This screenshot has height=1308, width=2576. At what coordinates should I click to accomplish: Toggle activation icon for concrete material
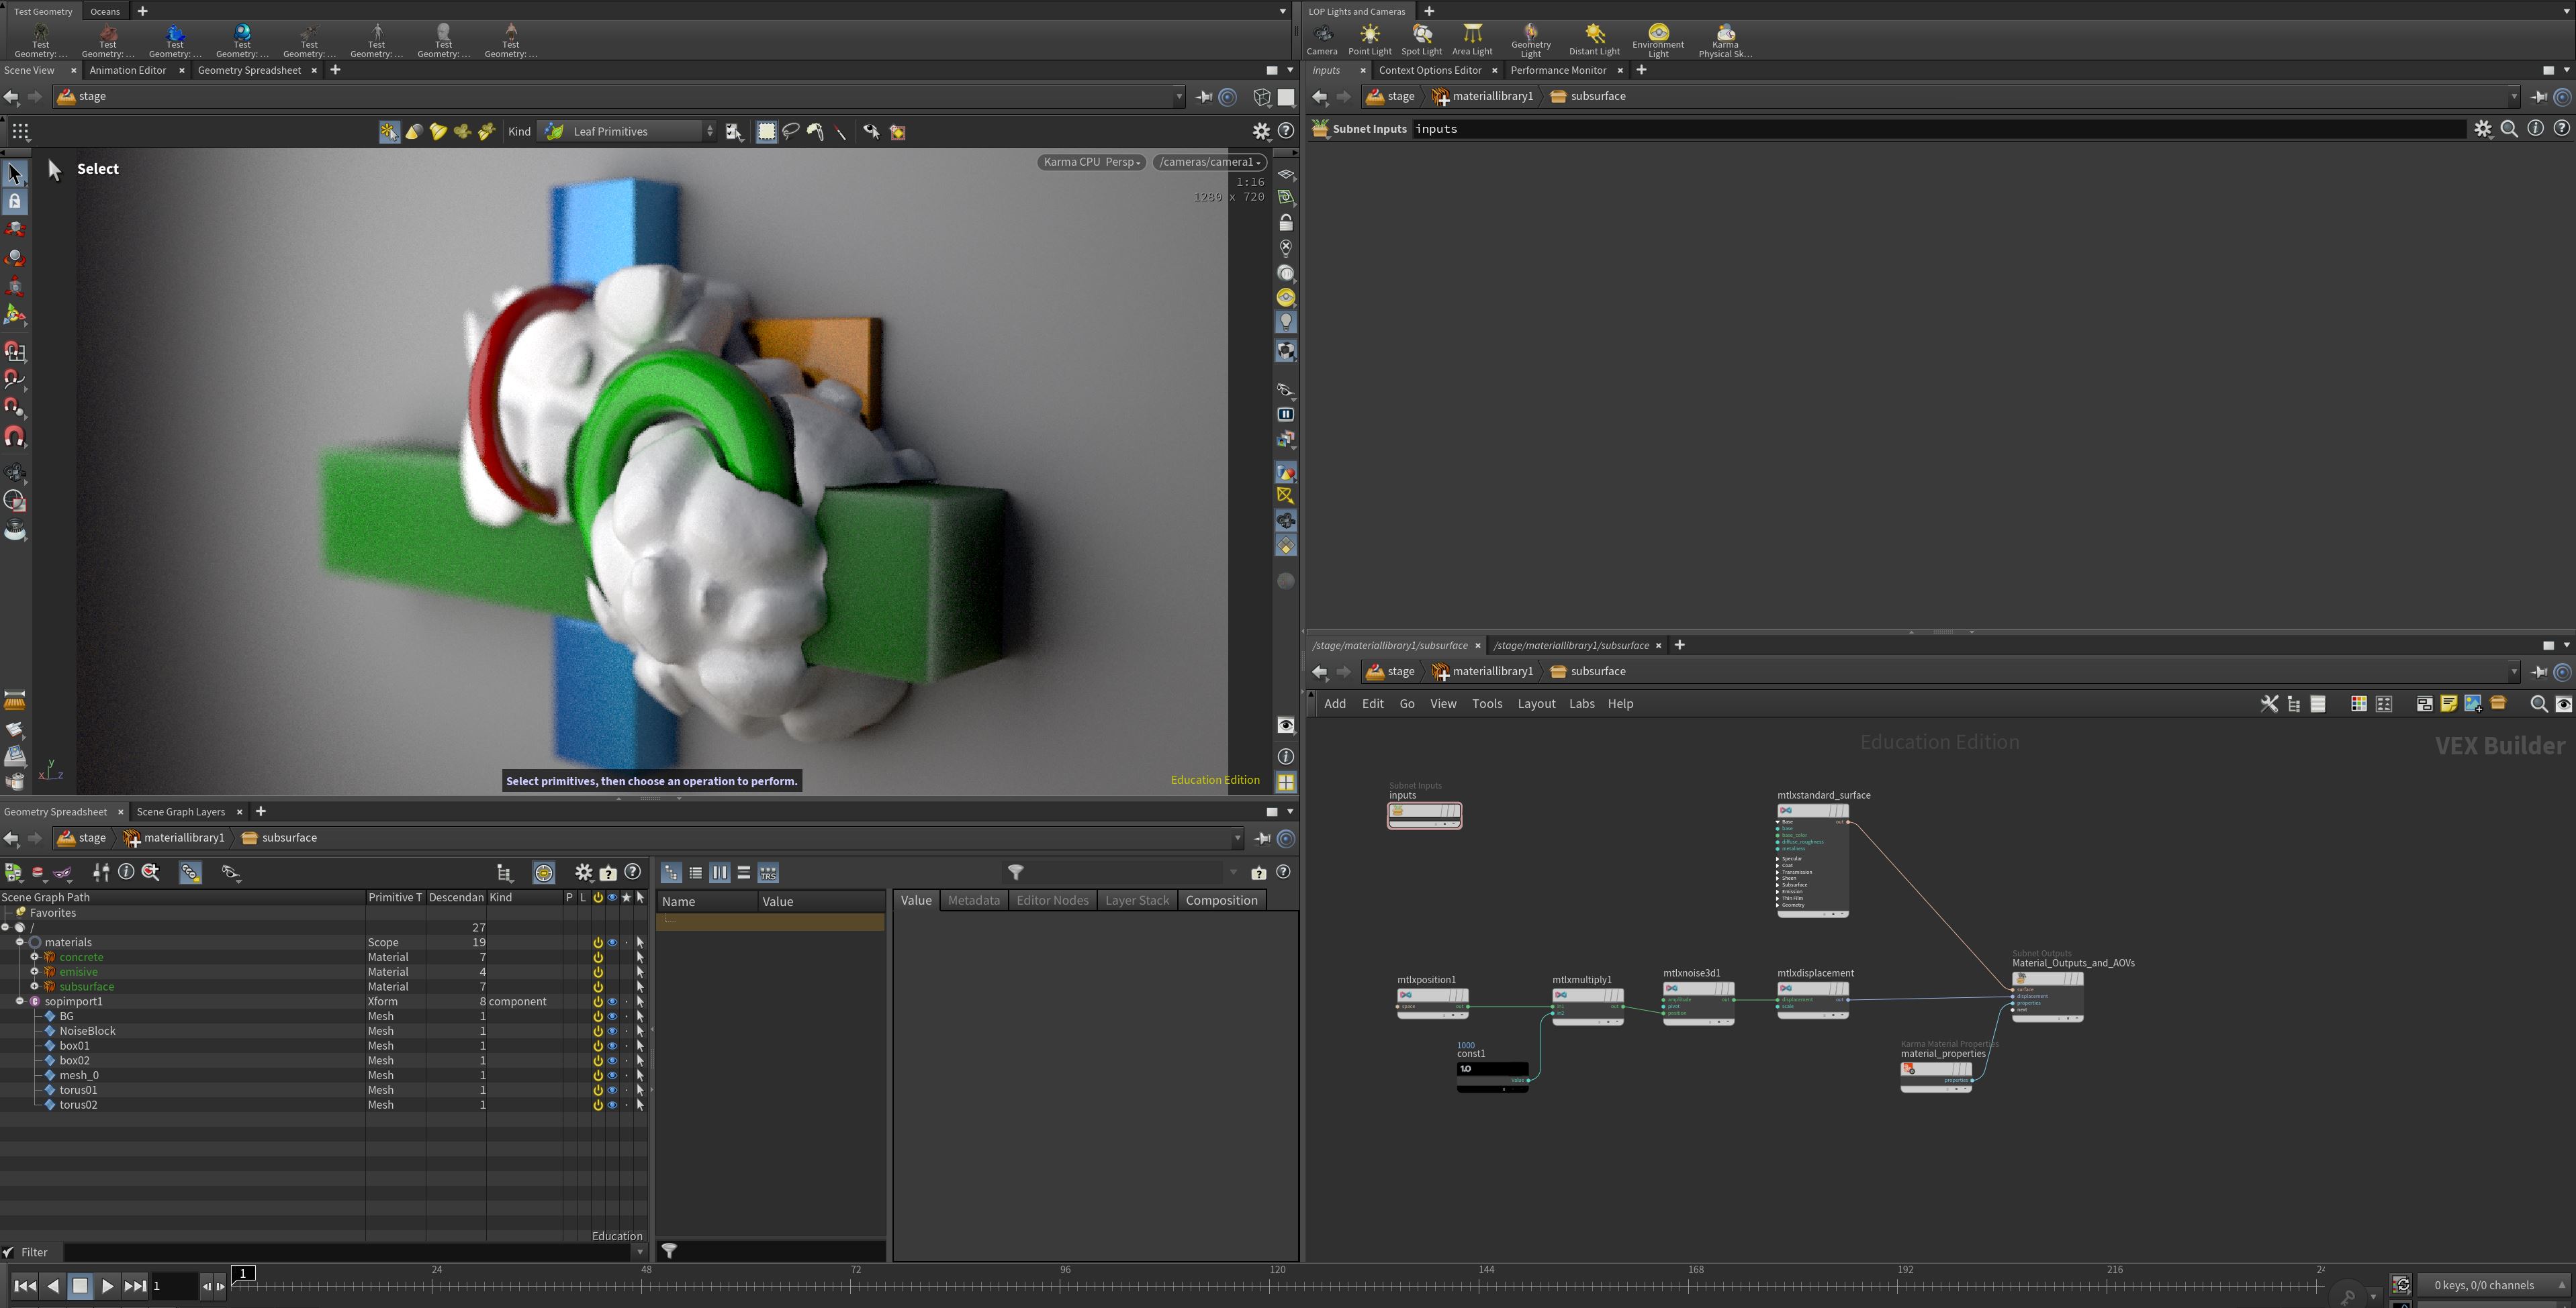597,956
